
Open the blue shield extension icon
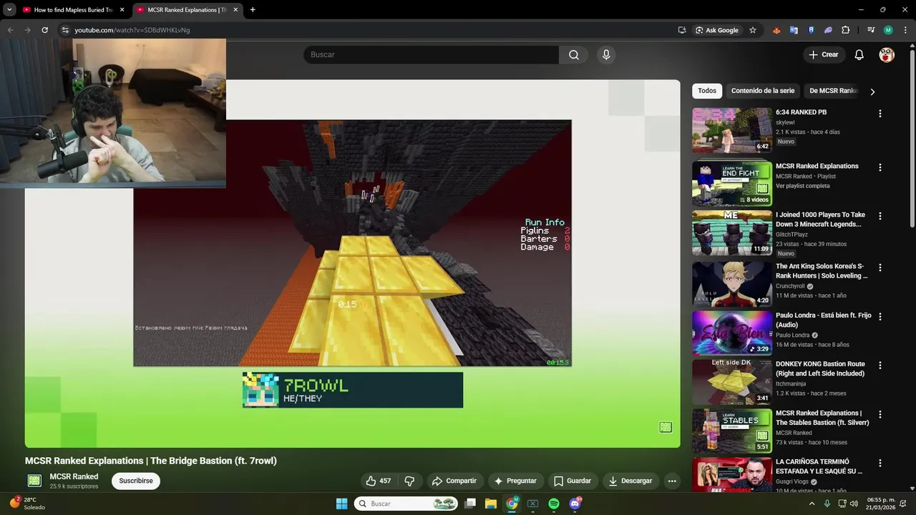pyautogui.click(x=811, y=30)
